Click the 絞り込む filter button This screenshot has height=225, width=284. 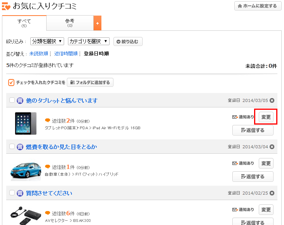tap(128, 42)
